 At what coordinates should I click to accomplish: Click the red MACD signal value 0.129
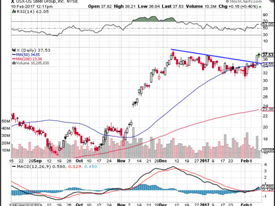click(x=75, y=167)
